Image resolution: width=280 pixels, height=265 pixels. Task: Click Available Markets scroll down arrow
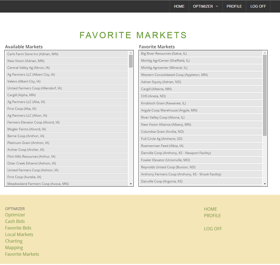click(x=131, y=184)
